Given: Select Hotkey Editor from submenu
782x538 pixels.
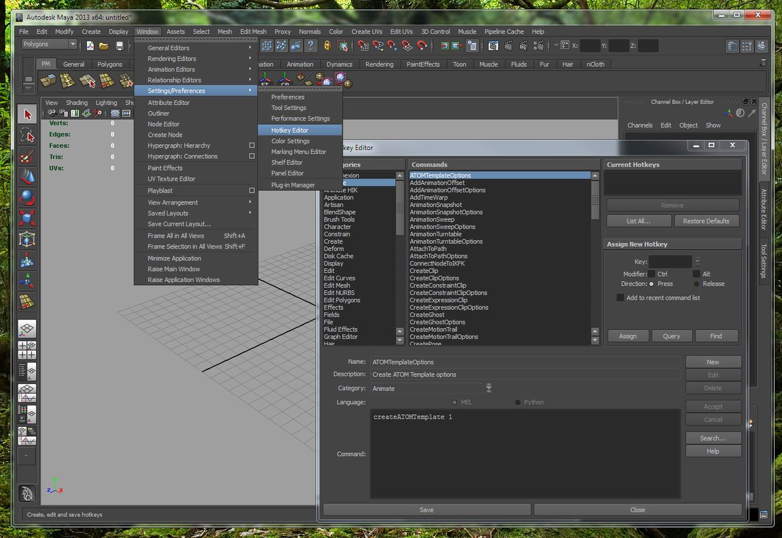Looking at the screenshot, I should (300, 130).
